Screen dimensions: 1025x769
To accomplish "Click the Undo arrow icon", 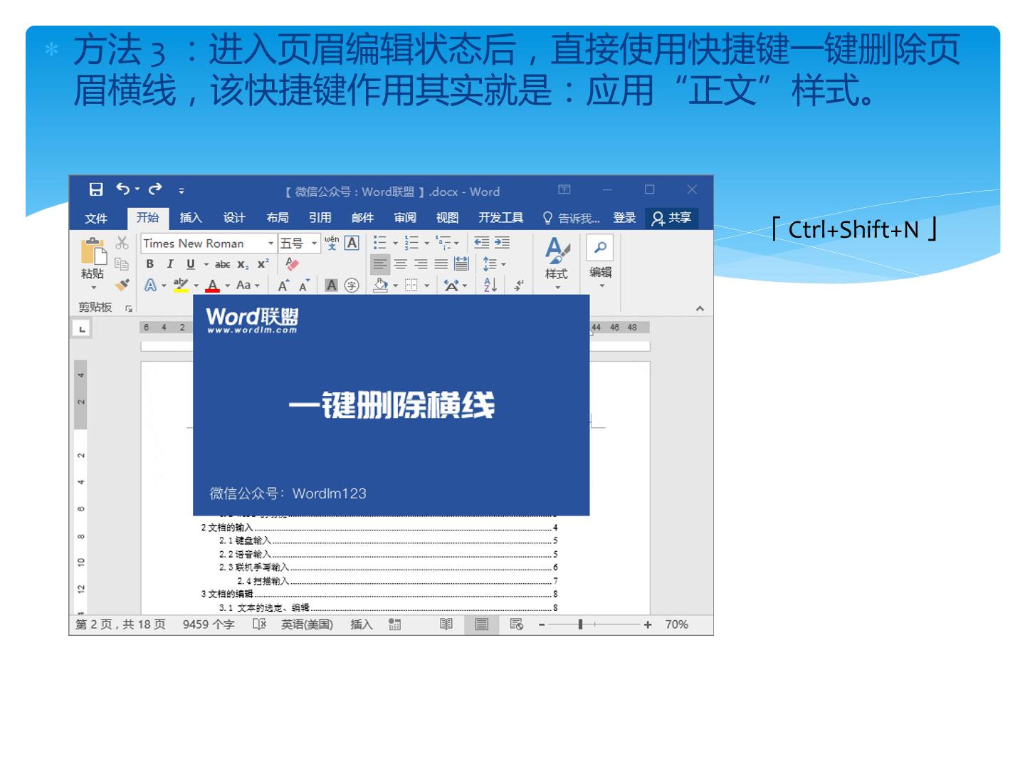I will pos(124,189).
